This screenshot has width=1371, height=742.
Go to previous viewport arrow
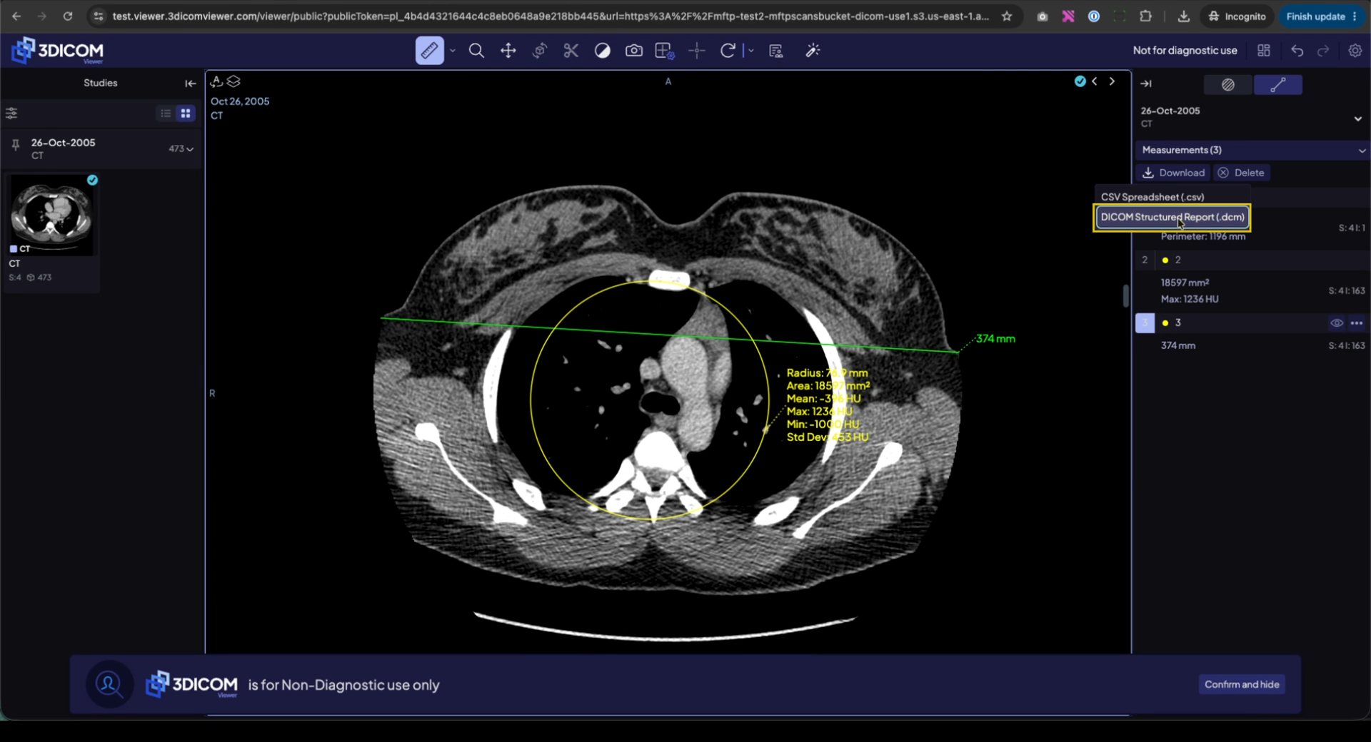point(1095,81)
